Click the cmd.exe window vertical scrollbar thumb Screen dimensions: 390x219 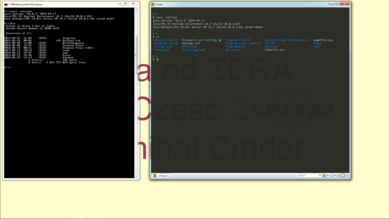point(136,55)
